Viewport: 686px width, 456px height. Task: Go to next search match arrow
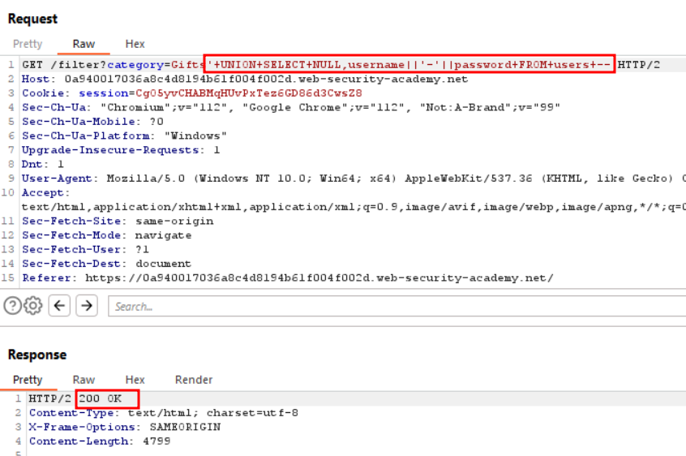(x=87, y=305)
